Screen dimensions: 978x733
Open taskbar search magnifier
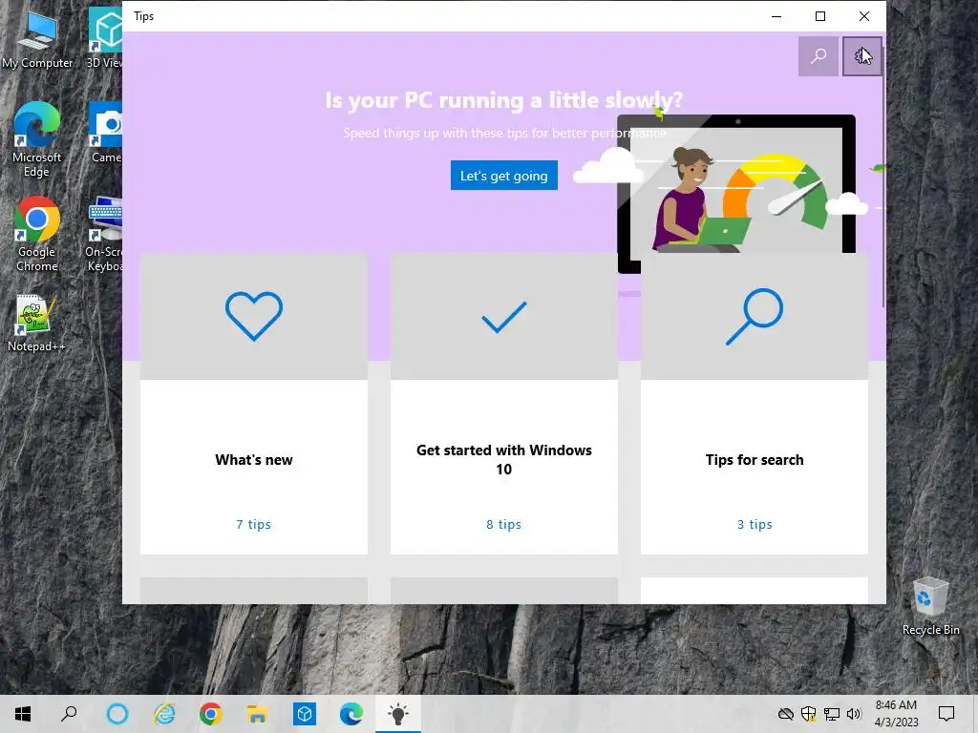pos(69,714)
